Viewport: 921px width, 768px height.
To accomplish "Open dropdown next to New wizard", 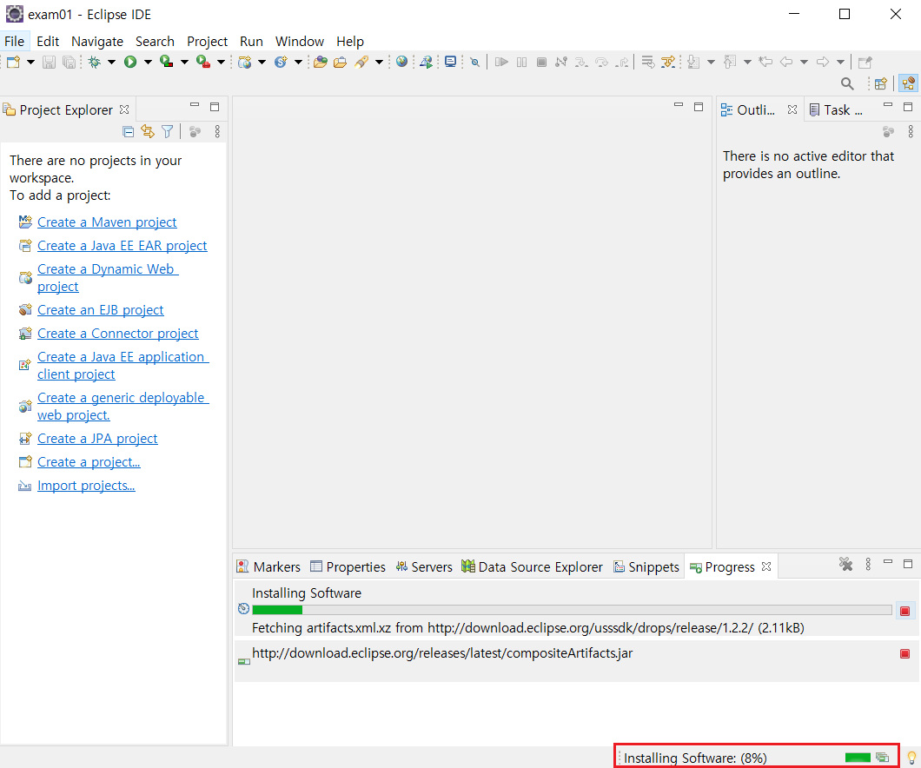I will pyautogui.click(x=30, y=63).
